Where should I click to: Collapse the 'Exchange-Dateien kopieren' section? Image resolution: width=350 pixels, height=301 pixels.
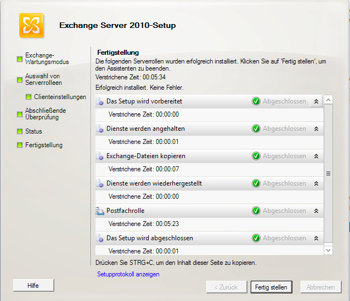[317, 157]
